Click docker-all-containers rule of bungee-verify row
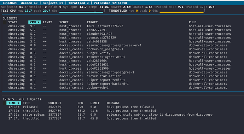244x134 pixels. pos(208,53)
